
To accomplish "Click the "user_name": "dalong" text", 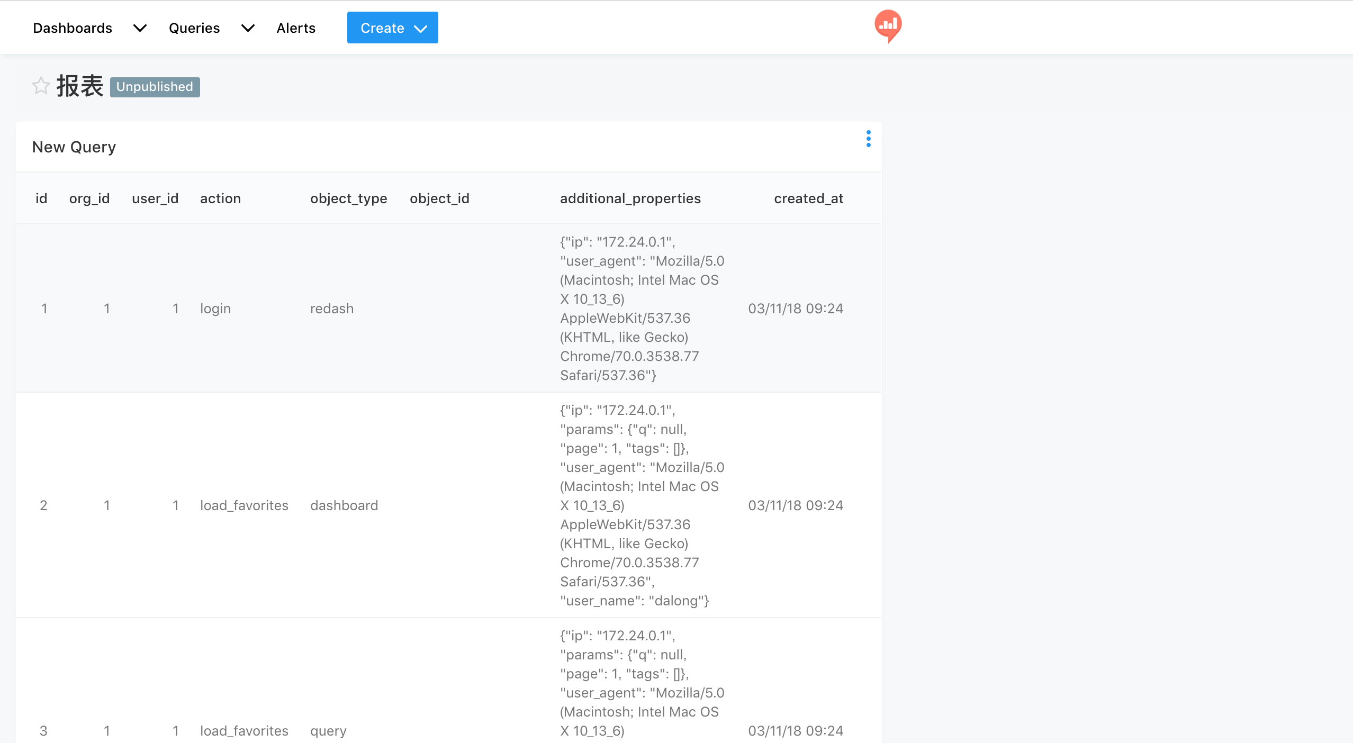I will pyautogui.click(x=634, y=601).
